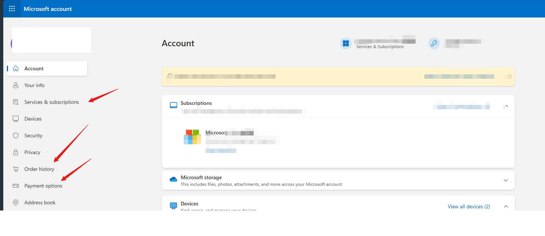This screenshot has width=545, height=236.
Task: Click the key icon in the header area
Action: pos(434,44)
